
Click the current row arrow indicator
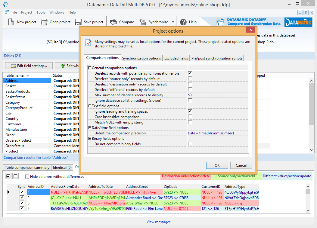point(8,192)
